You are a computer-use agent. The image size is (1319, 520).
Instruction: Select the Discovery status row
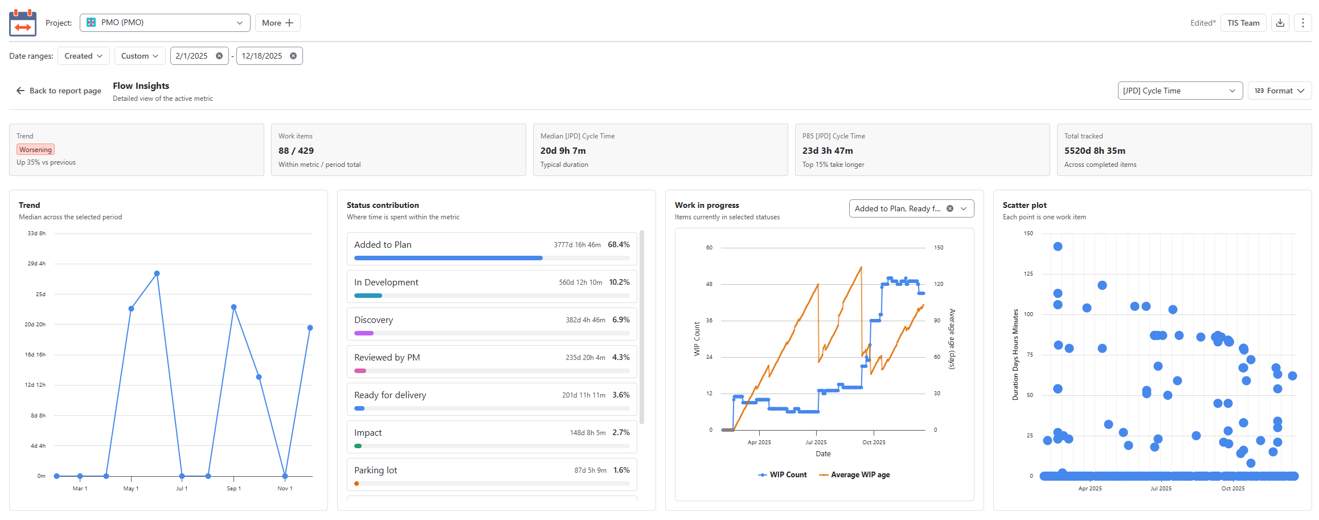pos(492,324)
